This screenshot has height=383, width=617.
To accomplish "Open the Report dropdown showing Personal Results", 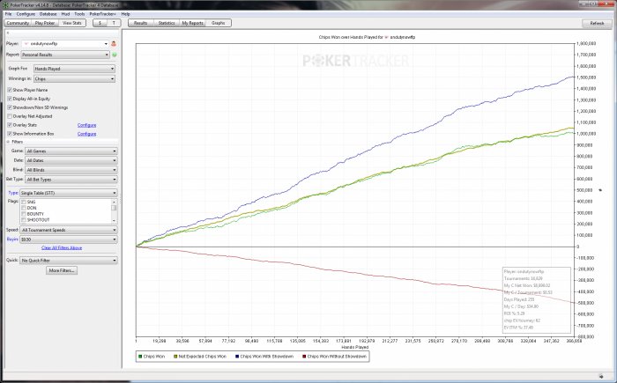I will pos(65,55).
